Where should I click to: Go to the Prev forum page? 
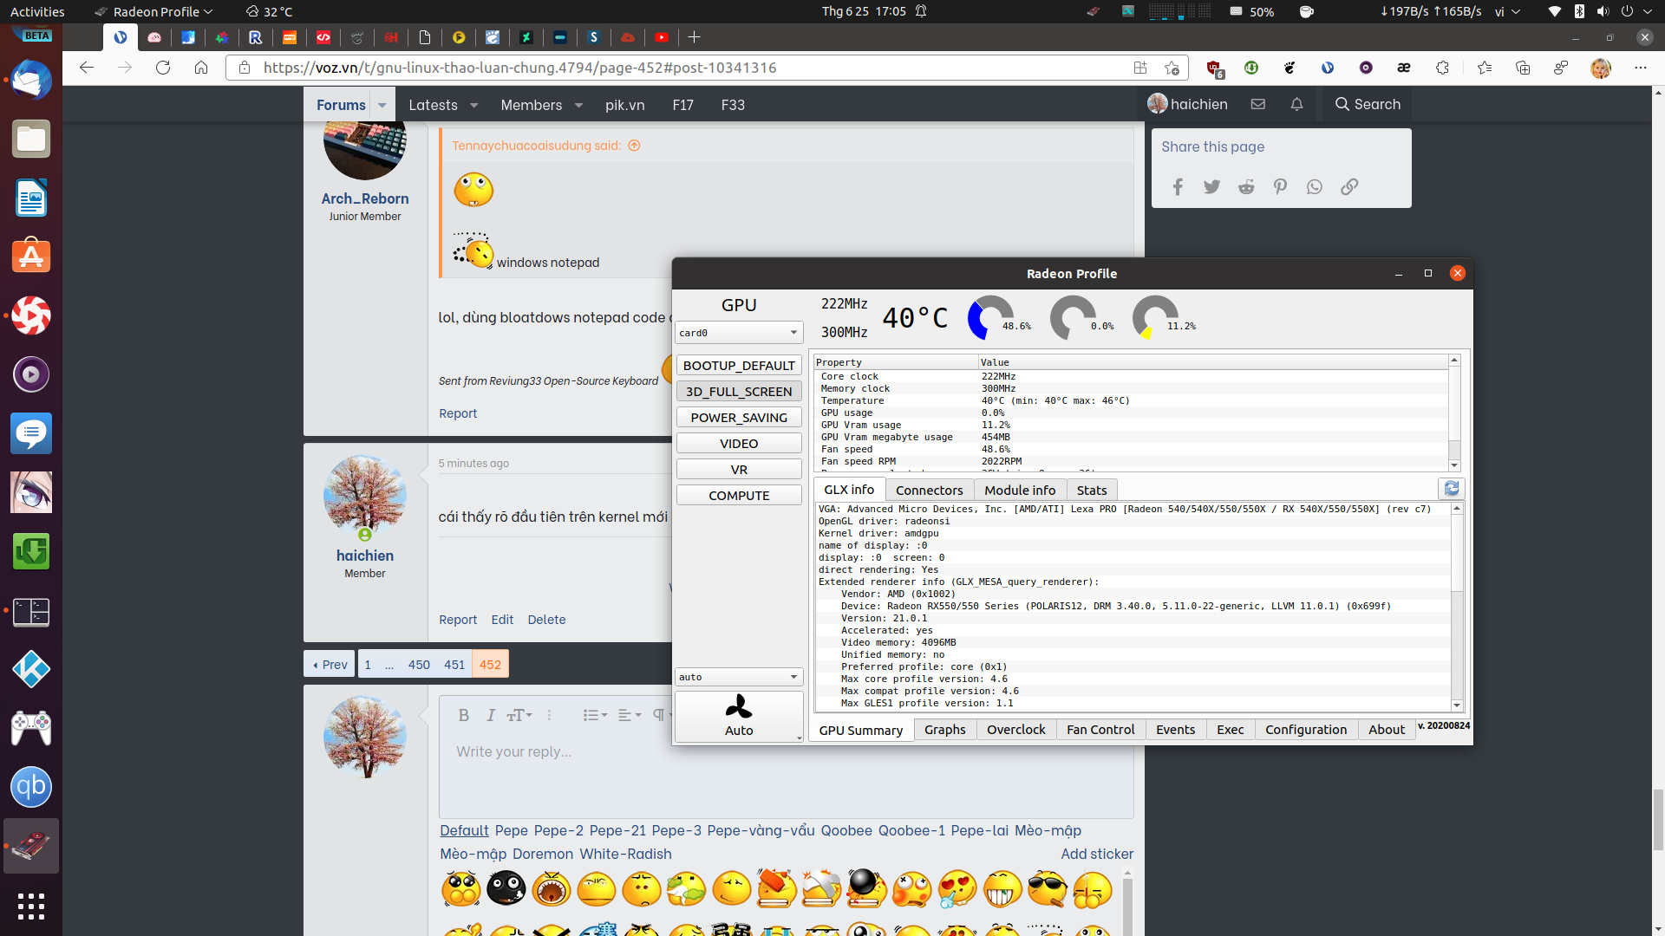click(x=330, y=665)
